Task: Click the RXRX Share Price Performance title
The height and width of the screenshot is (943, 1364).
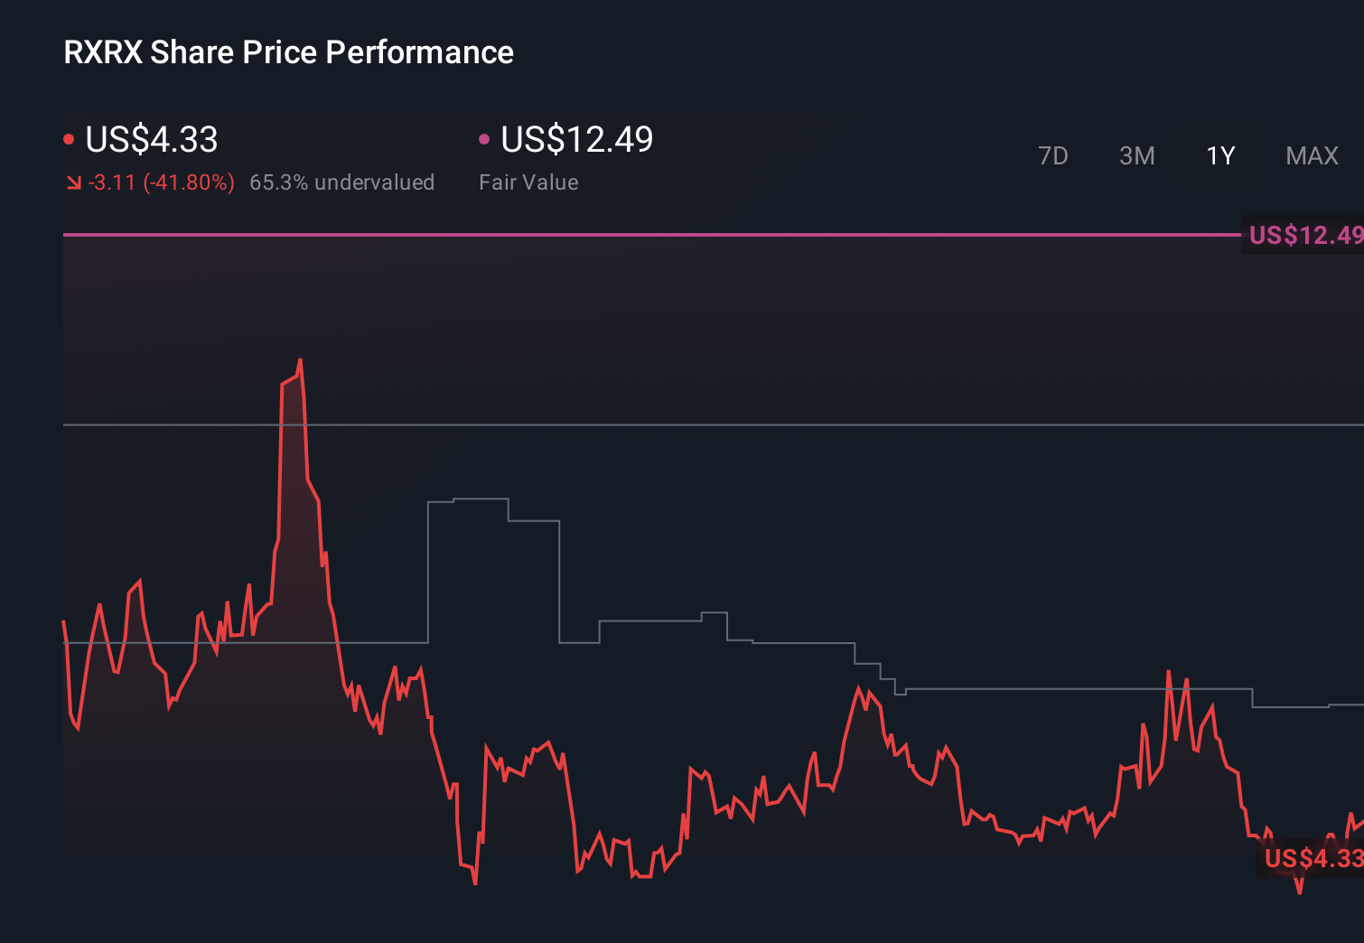Action: pos(287,52)
